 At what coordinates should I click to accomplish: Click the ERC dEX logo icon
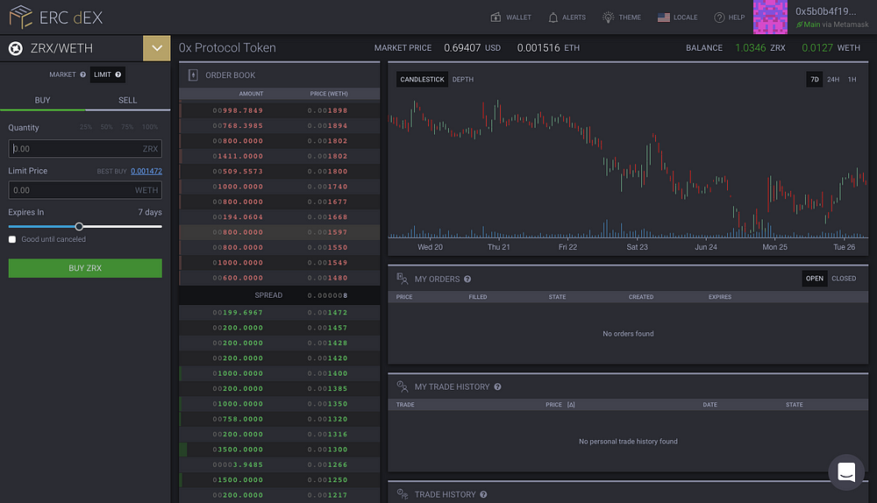click(21, 17)
